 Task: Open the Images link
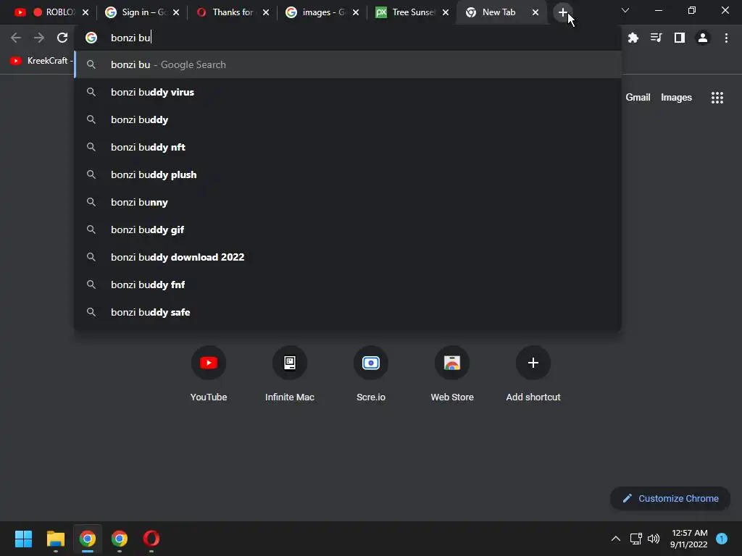[x=676, y=98]
